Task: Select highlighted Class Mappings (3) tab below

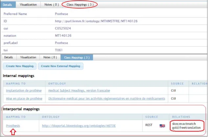Action: pos(77,57)
